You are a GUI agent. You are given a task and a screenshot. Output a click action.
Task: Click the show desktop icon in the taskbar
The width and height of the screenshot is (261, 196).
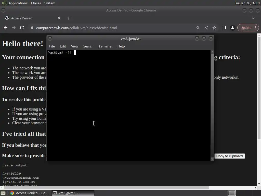coord(3,193)
